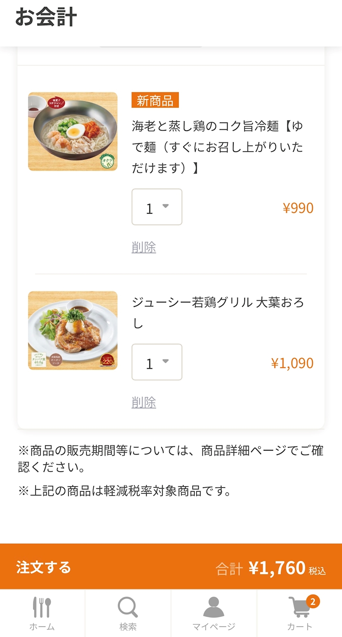The height and width of the screenshot is (637, 342).
Task: Tap the 合計 ¥1,760 total amount
Action: (270, 567)
